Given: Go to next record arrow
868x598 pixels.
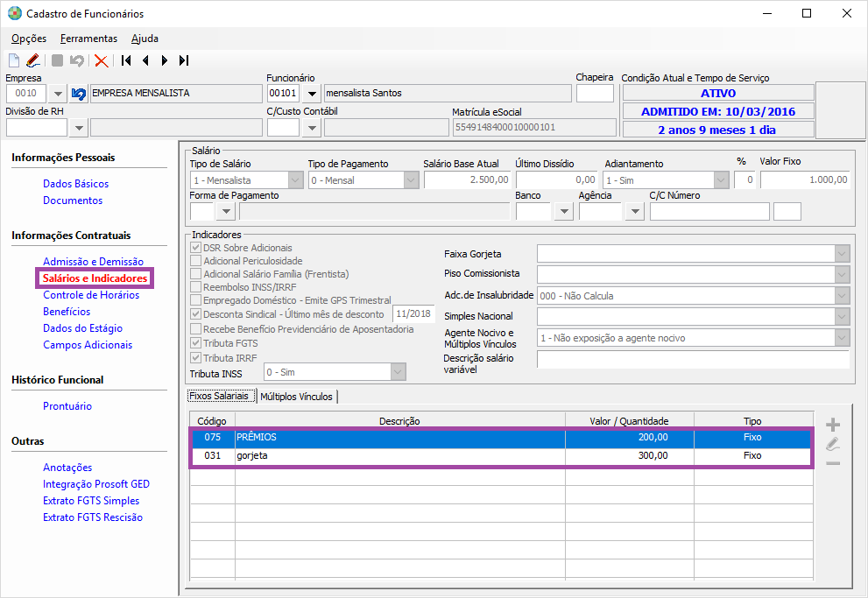Looking at the screenshot, I should pos(165,60).
